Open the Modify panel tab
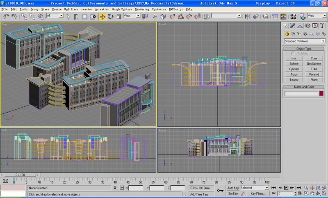The height and width of the screenshot is (198, 328). click(292, 26)
